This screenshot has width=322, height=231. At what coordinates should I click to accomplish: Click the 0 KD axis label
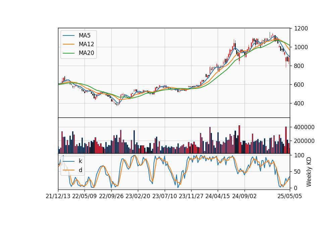point(296,188)
